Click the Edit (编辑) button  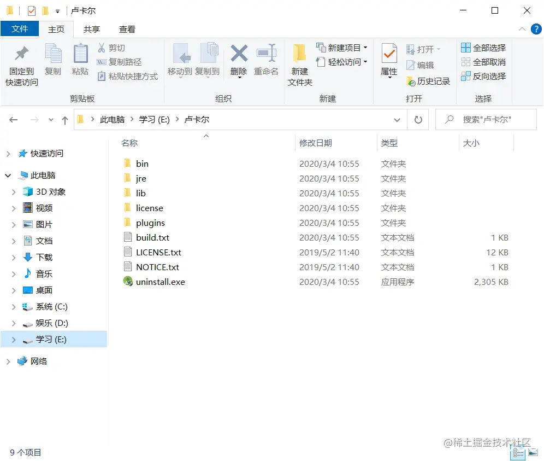click(x=420, y=65)
